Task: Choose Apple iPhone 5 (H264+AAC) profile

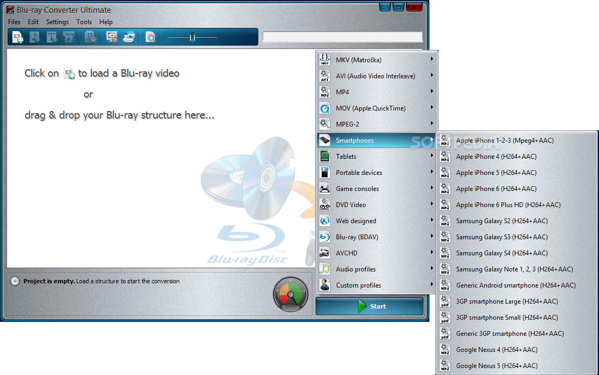Action: pyautogui.click(x=516, y=173)
